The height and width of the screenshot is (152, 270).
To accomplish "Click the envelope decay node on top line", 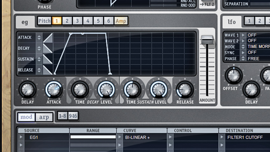I will click(x=83, y=33).
